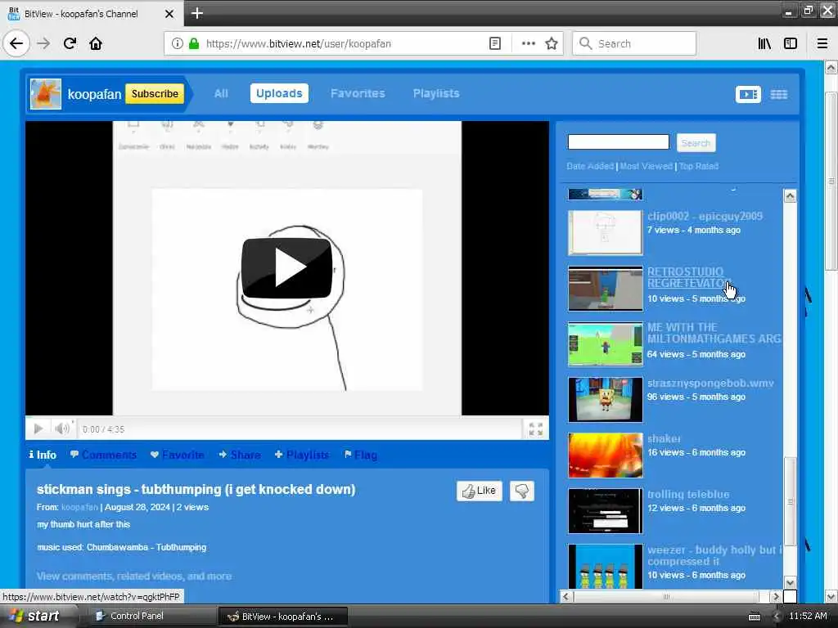The image size is (838, 628).
Task: Open the Firefox home page
Action: pyautogui.click(x=96, y=43)
